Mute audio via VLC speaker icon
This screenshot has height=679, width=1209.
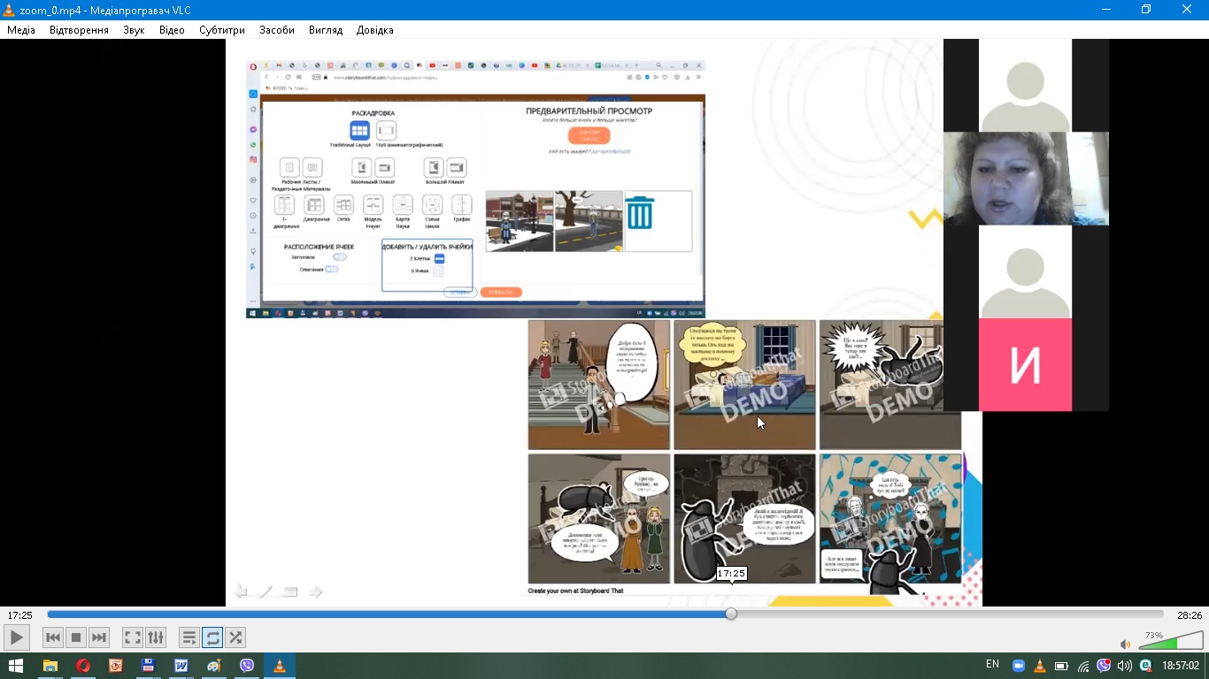pyautogui.click(x=1125, y=645)
